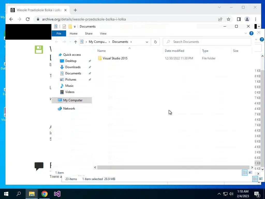Show hidden system tray icons
Screen dimensions: 265x199
(219, 194)
